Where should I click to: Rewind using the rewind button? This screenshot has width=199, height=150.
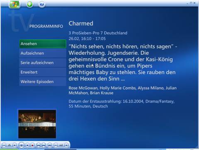coord(39,145)
